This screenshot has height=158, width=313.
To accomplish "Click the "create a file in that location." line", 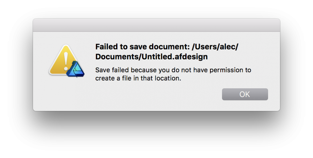I will 138,78.
